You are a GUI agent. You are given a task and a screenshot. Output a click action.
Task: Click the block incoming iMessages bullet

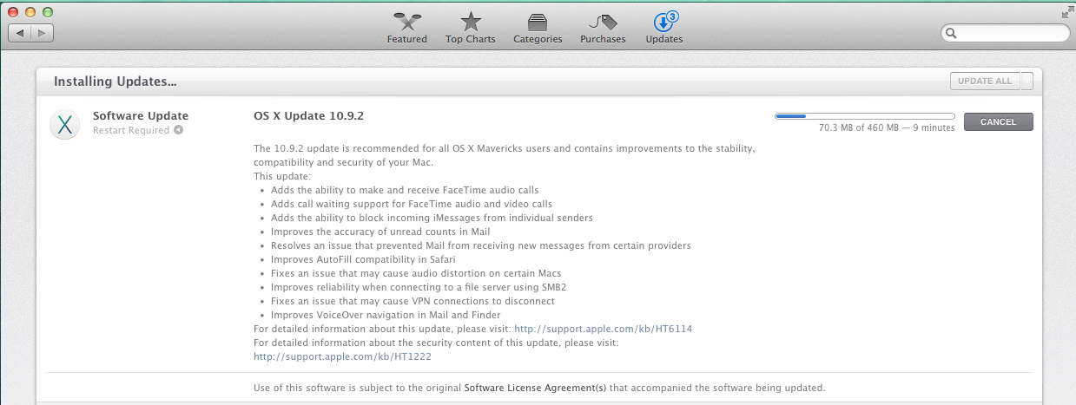point(432,218)
